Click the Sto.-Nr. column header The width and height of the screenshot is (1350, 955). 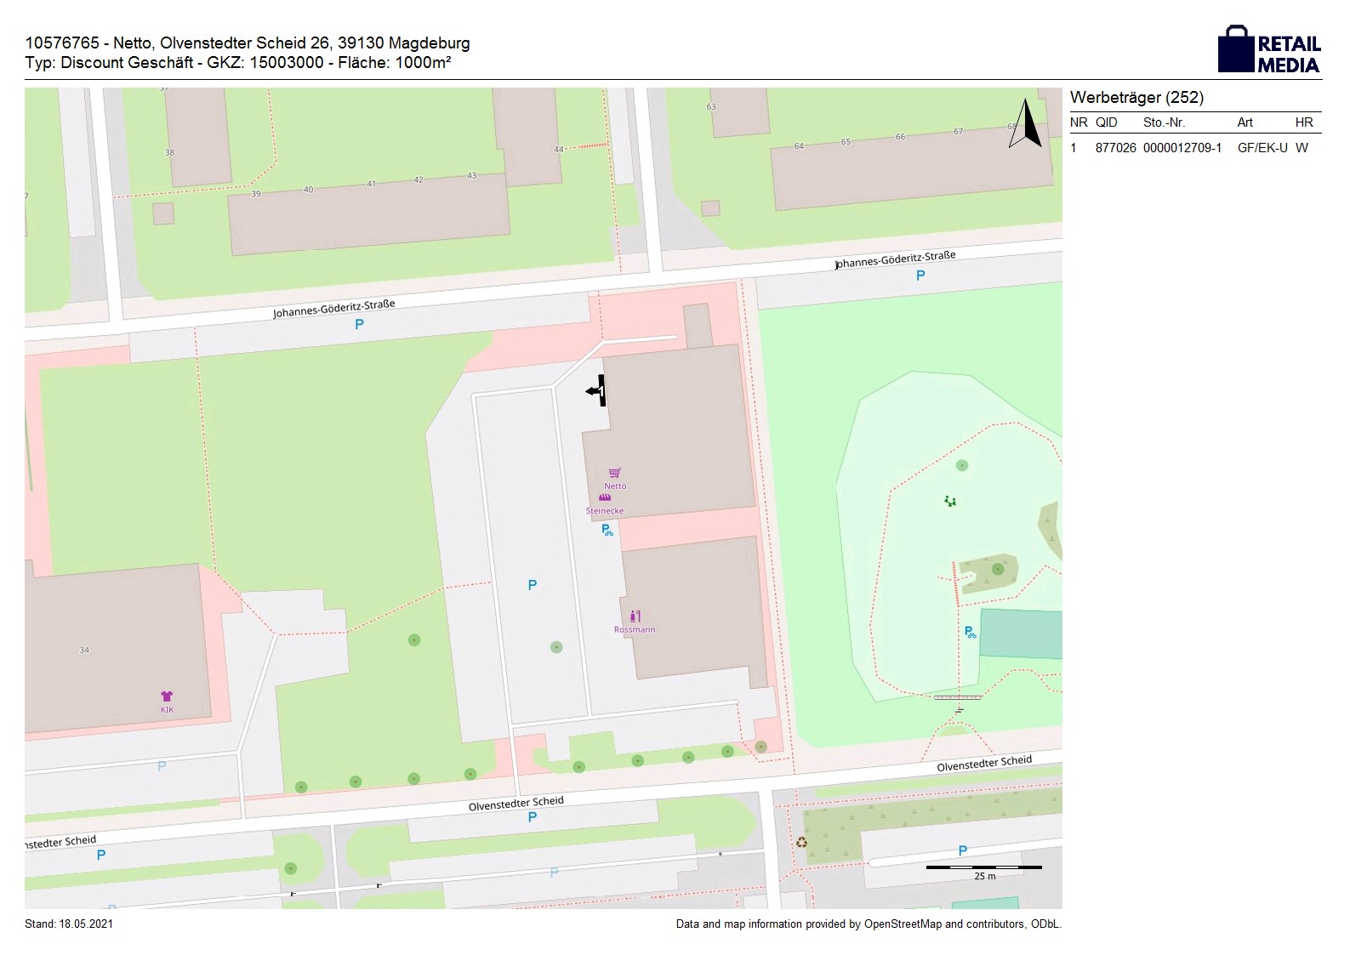1164,122
